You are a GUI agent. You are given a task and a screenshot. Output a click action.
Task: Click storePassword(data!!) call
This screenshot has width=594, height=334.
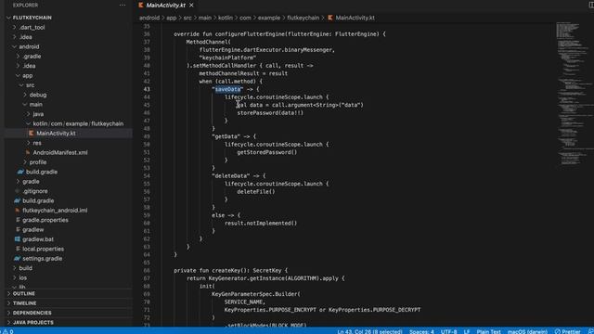[270, 113]
